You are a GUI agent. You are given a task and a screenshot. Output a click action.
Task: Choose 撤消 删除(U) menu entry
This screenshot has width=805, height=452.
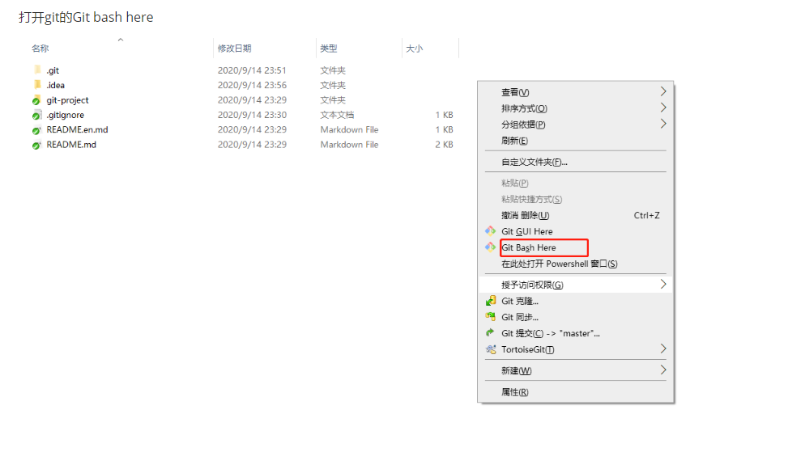coord(575,215)
